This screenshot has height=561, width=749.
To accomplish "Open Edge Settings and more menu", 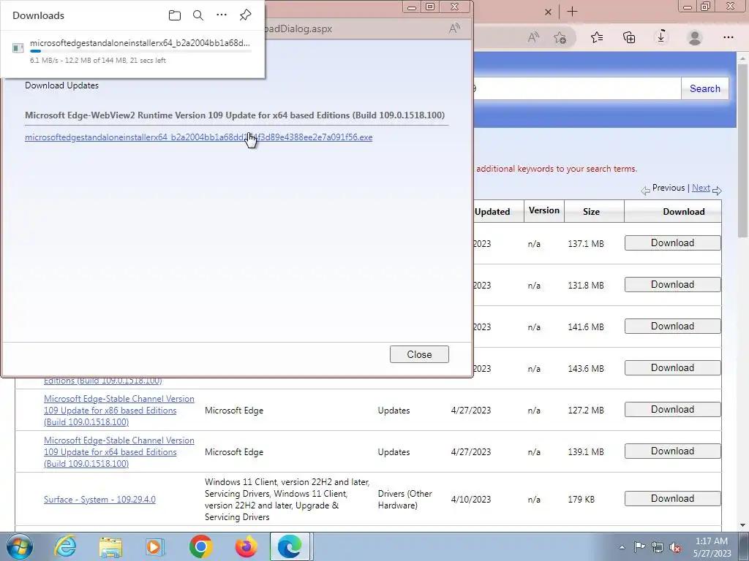I will coord(728,37).
